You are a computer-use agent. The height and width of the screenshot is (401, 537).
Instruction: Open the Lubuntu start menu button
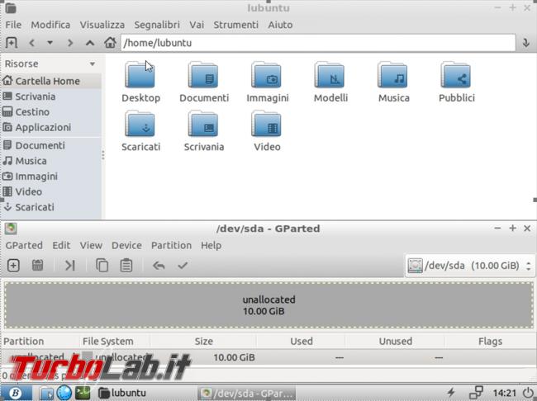click(x=16, y=393)
